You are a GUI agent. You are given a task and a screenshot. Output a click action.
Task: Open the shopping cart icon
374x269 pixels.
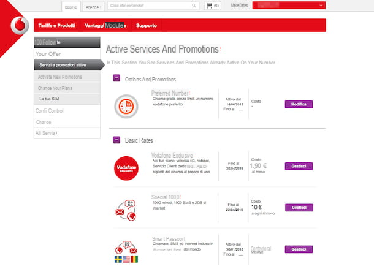click(209, 6)
